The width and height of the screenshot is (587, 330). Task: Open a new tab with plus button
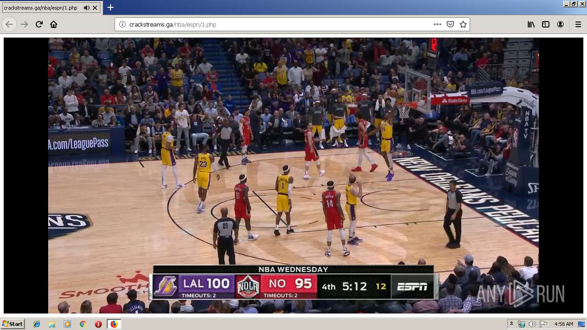111,7
